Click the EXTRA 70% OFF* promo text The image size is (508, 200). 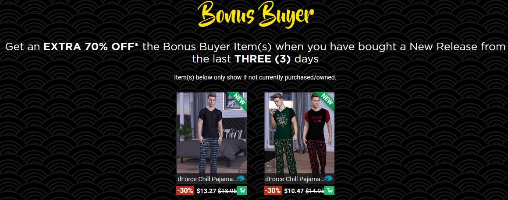click(x=91, y=47)
